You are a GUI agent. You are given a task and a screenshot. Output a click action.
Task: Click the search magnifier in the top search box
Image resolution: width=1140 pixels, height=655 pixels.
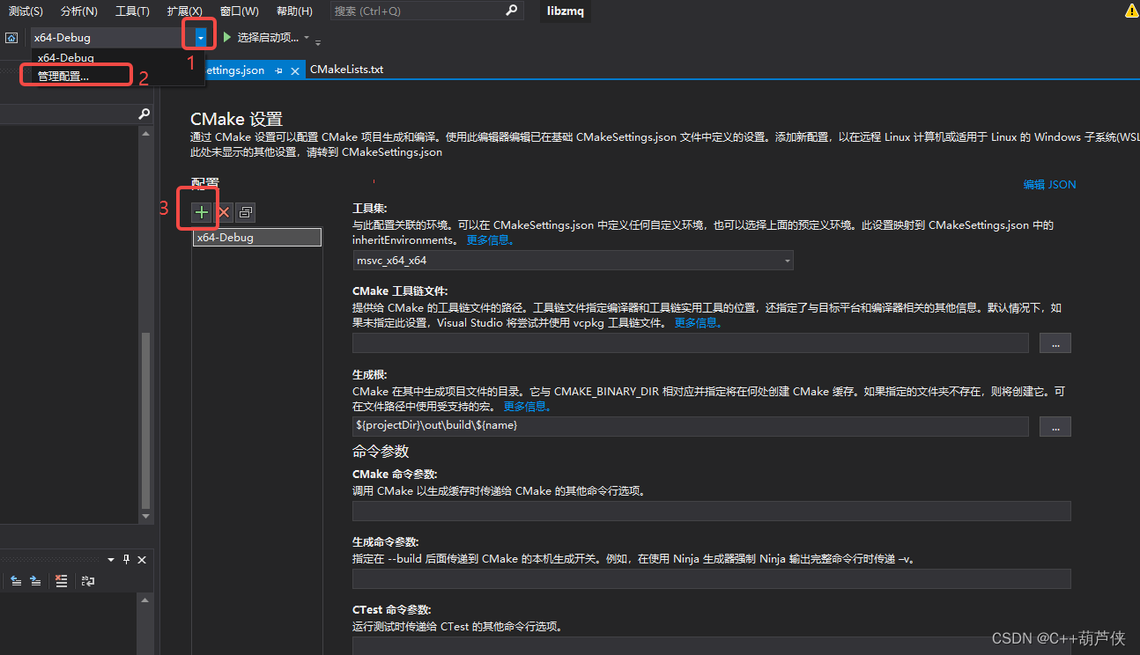pyautogui.click(x=512, y=11)
